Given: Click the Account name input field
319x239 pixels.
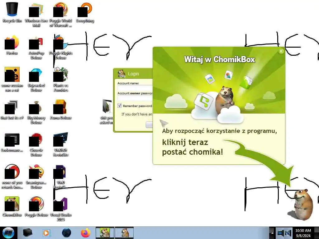Looking at the screenshot, I should (135, 88).
